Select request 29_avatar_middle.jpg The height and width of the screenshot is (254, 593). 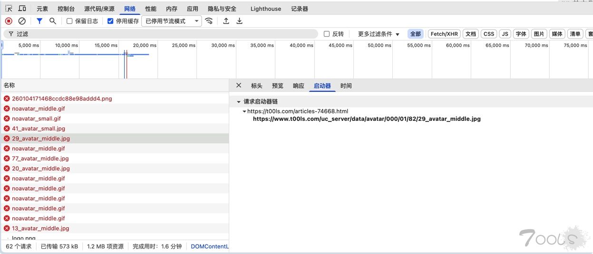[115, 138]
